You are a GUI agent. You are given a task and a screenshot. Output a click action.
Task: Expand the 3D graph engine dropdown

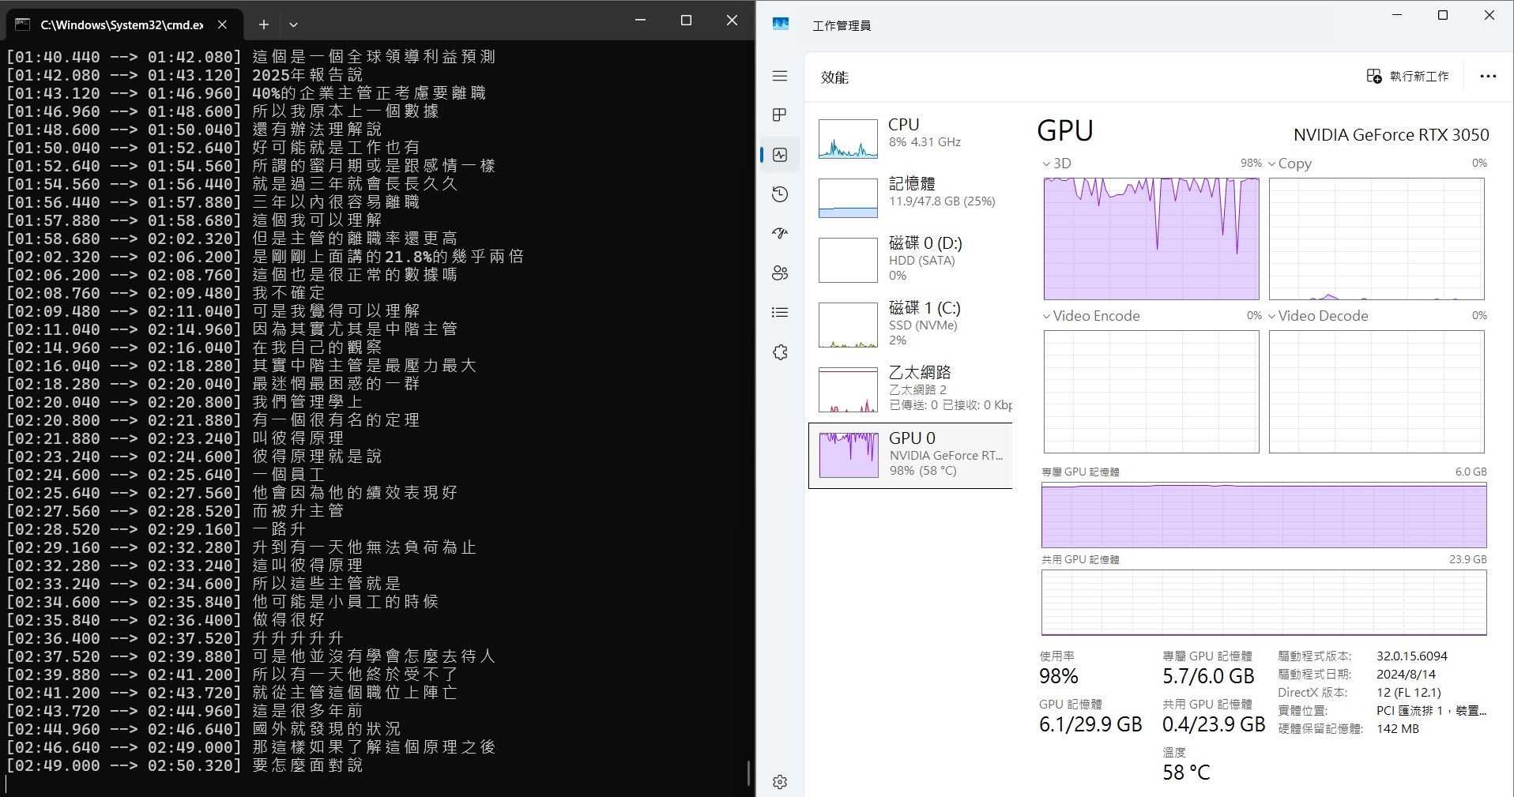point(1056,164)
